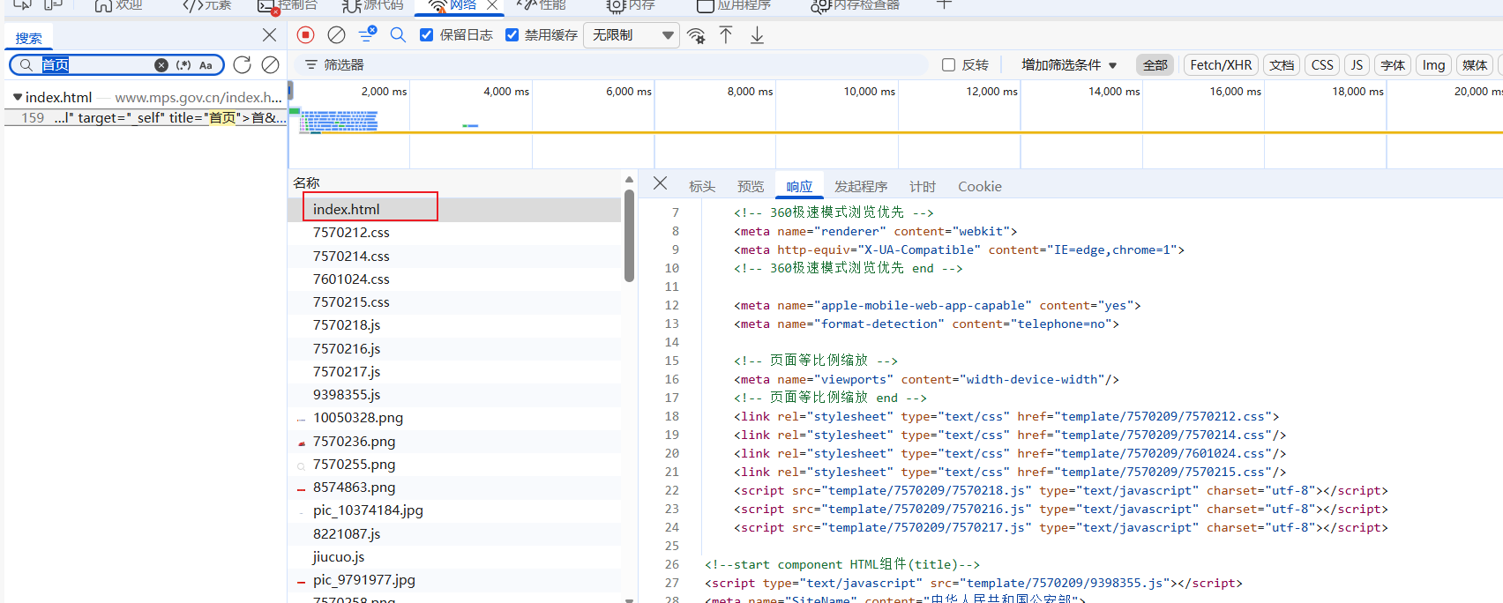Switch to the 控制台 tab

click(288, 5)
